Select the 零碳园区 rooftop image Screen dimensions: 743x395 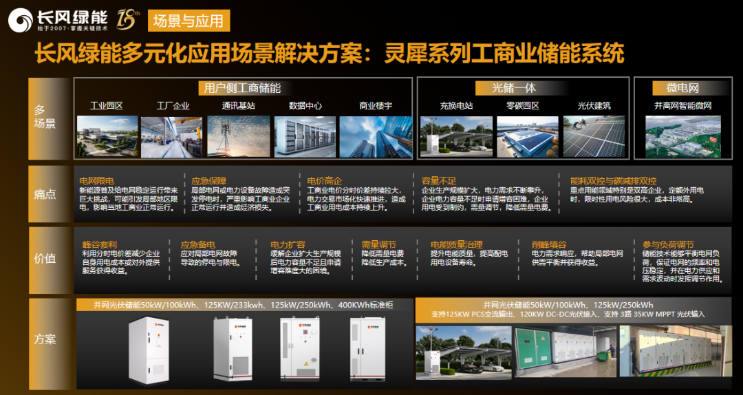(x=527, y=136)
